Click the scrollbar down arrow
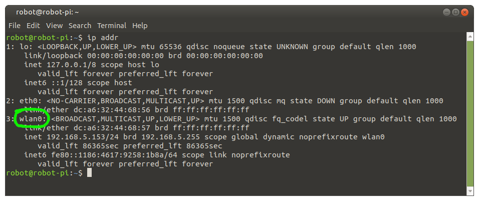The height and width of the screenshot is (201, 479). click(470, 191)
